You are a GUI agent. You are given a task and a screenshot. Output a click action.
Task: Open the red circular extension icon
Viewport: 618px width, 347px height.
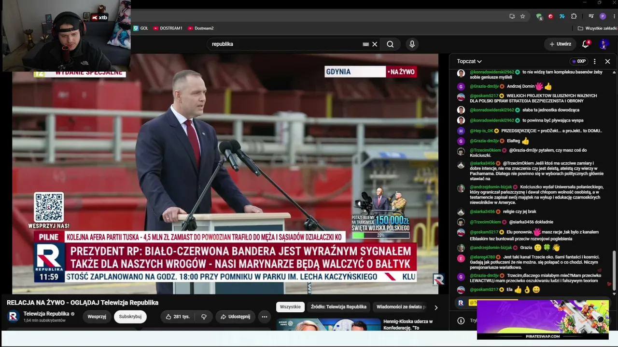coord(551,16)
